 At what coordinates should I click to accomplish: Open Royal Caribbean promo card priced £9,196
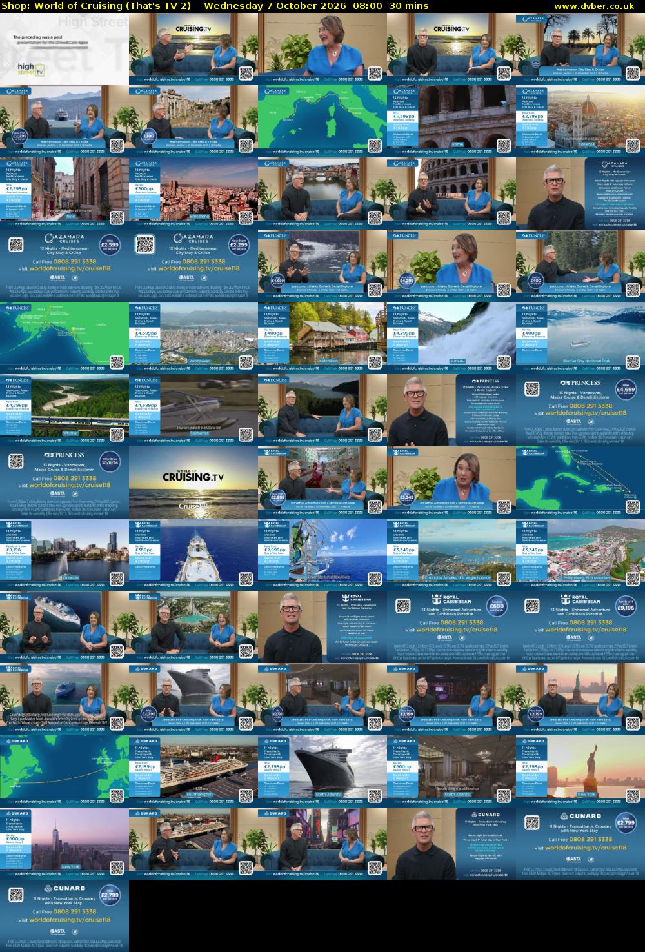point(580,627)
